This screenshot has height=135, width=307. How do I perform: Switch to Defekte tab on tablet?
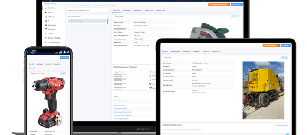197,51
